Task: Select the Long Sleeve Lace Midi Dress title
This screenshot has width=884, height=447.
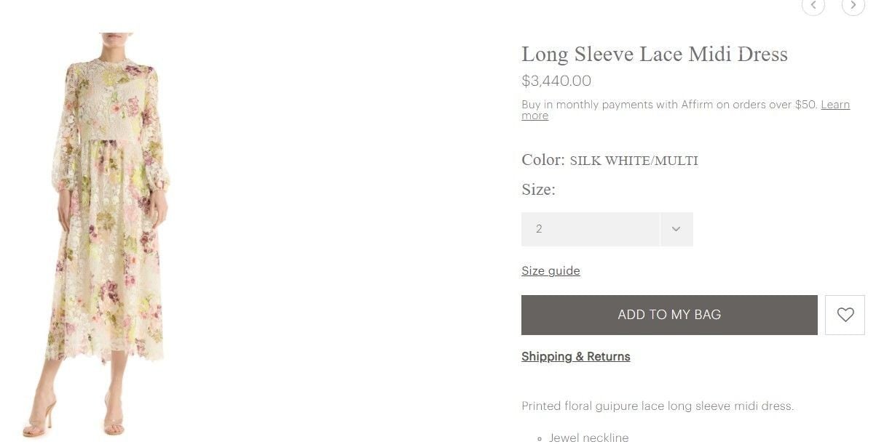Action: pos(654,55)
